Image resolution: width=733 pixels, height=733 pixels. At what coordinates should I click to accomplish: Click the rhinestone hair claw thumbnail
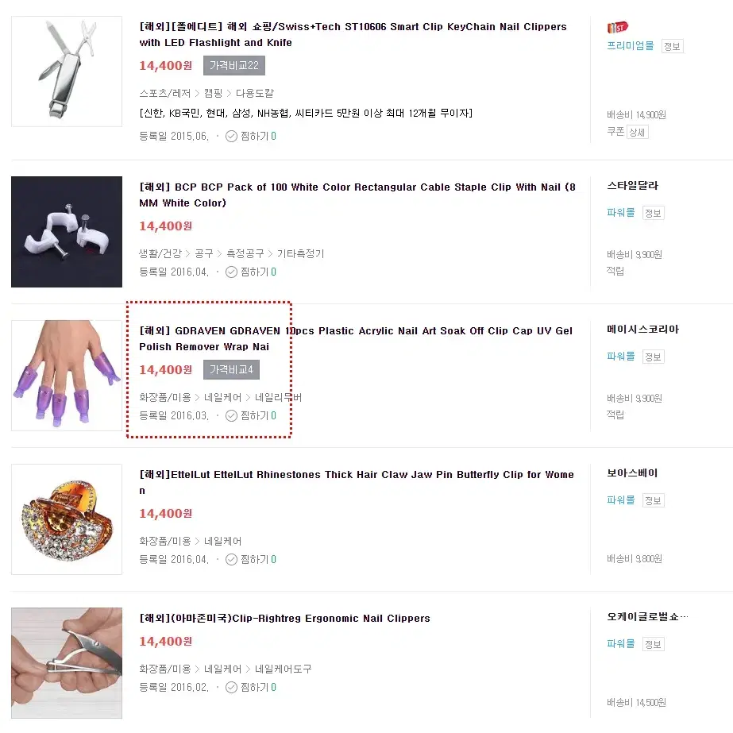click(67, 519)
